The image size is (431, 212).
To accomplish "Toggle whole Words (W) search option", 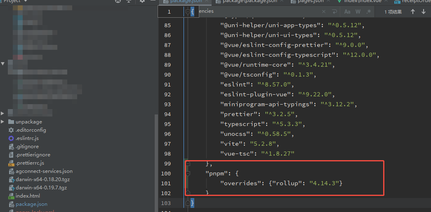I will 358,12.
